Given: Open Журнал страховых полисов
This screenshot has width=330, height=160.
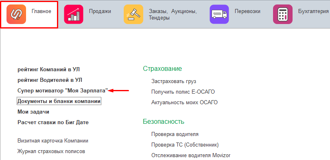Looking at the screenshot, I should [x=51, y=151].
